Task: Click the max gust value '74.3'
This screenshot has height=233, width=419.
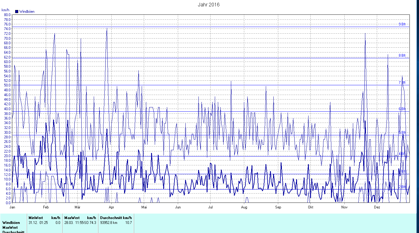Action: (93, 223)
